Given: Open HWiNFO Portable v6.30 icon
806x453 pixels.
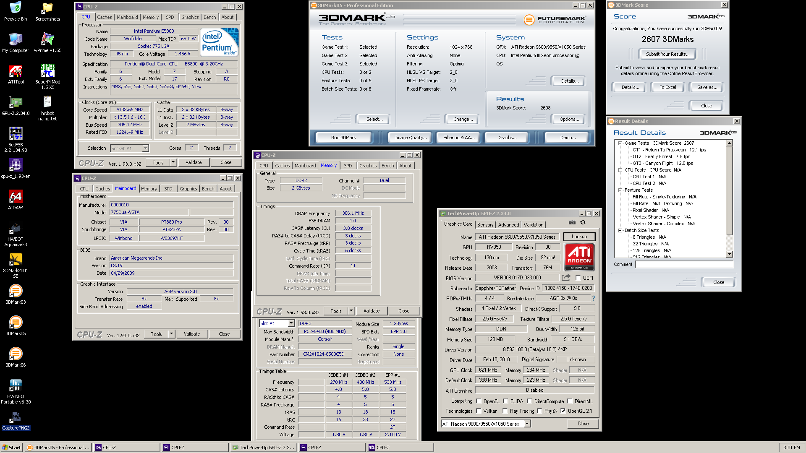Looking at the screenshot, I should (x=16, y=391).
